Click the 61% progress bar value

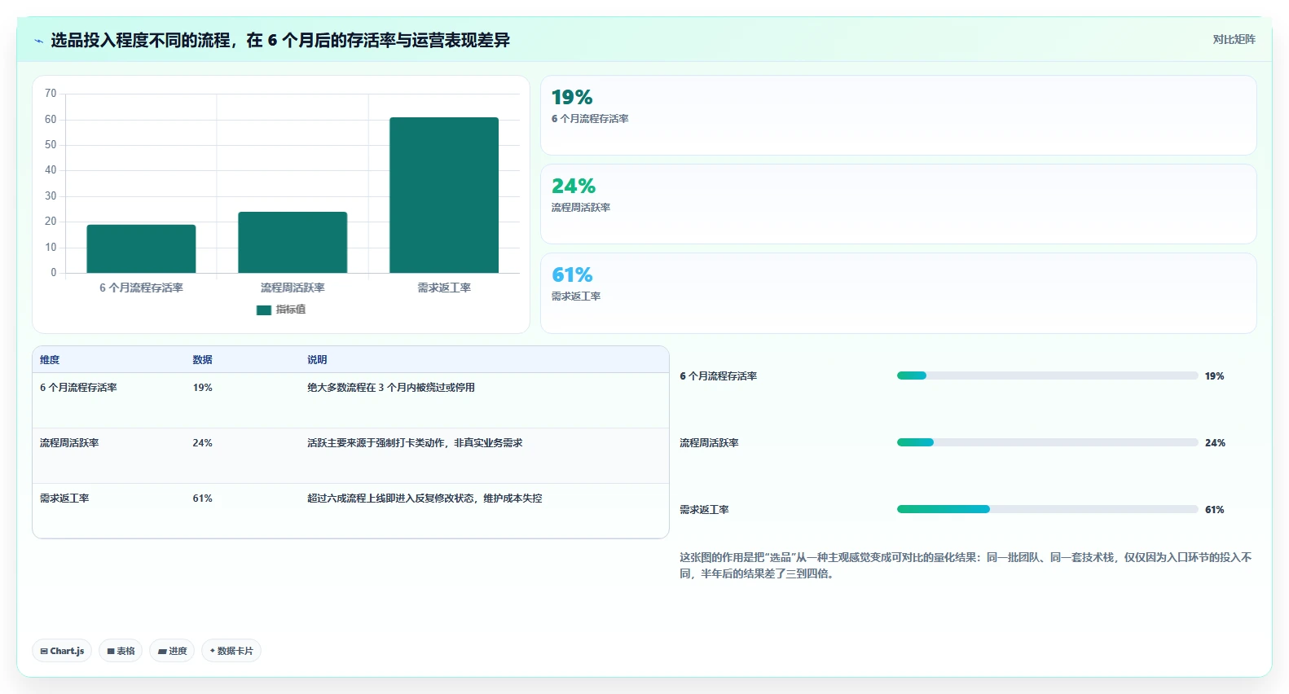(x=1214, y=510)
